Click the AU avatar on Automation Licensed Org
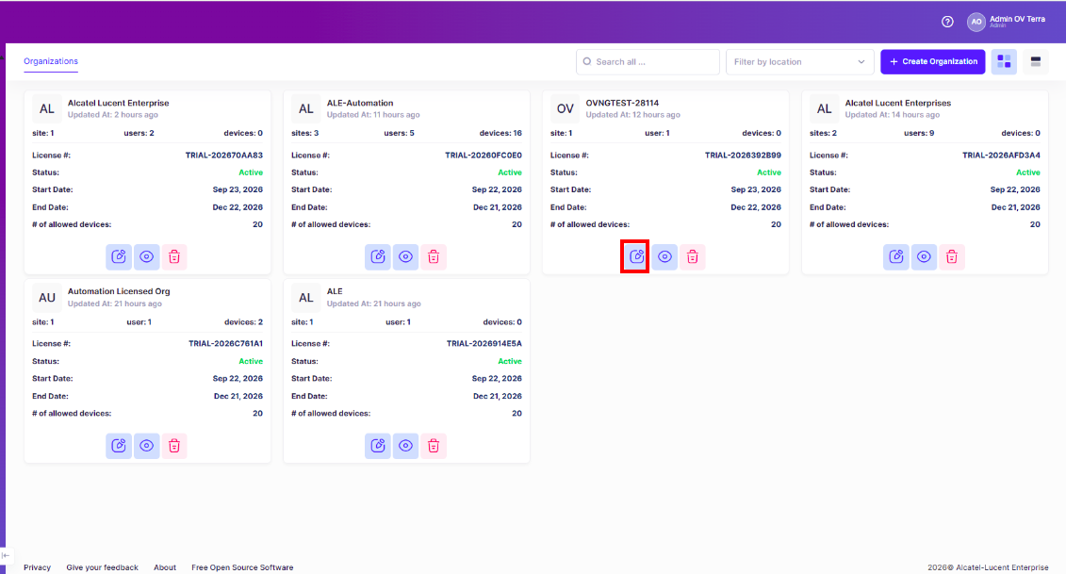 [47, 298]
